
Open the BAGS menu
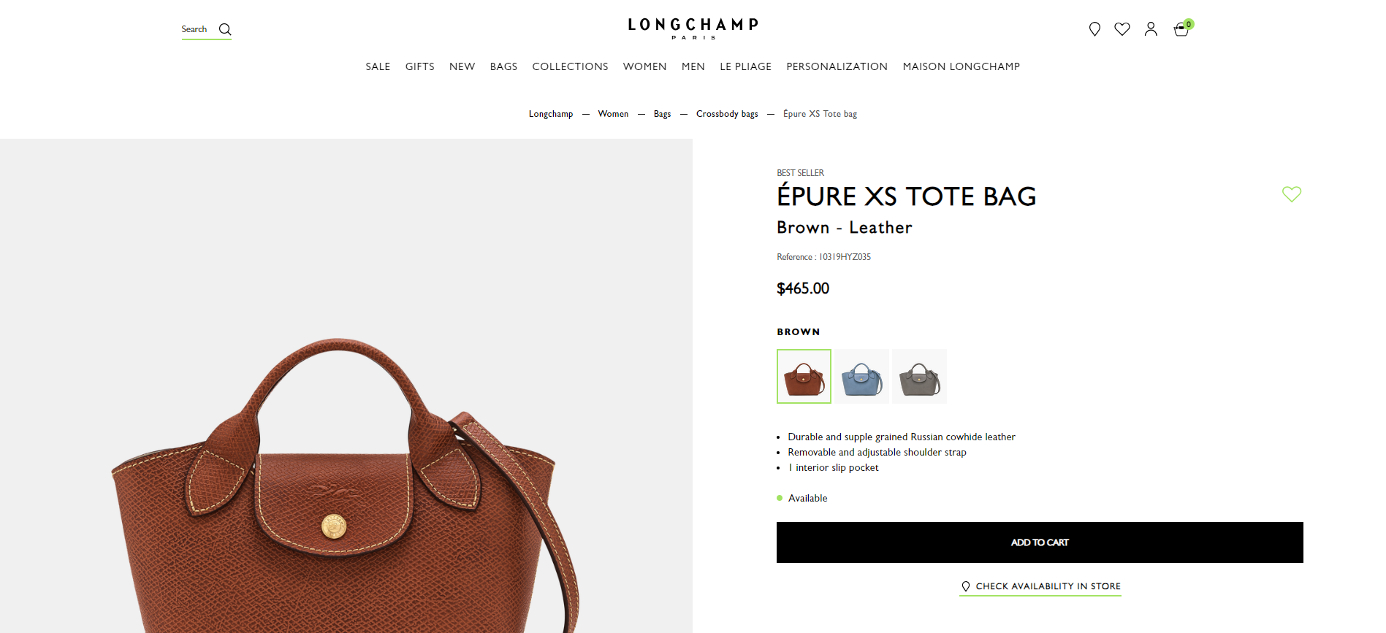(x=503, y=66)
